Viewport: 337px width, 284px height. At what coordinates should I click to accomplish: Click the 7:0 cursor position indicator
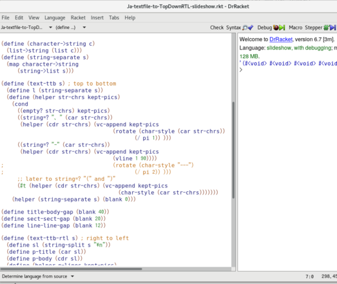(x=310, y=276)
